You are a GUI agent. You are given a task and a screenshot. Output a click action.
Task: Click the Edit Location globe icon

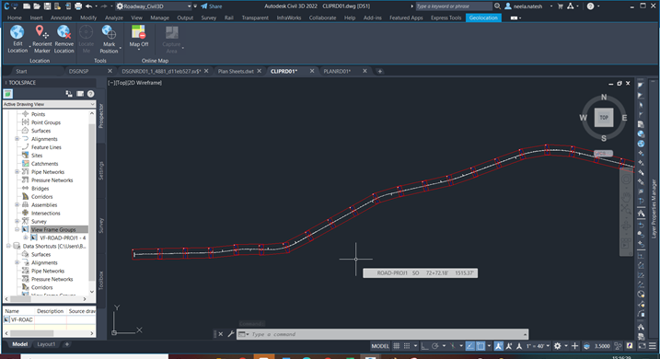(17, 33)
